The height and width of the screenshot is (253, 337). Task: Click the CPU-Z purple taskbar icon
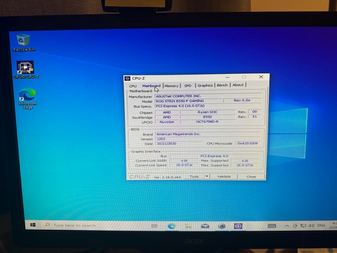(238, 226)
